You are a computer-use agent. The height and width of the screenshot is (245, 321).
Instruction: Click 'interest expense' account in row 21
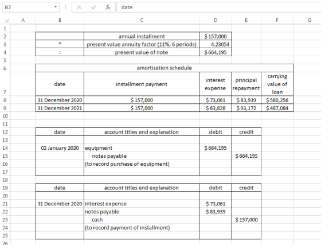(x=142, y=204)
